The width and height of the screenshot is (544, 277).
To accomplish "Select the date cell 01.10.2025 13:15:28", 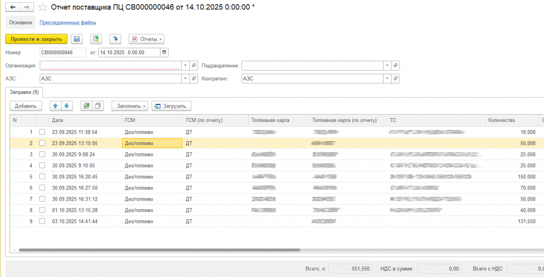I will (85, 210).
